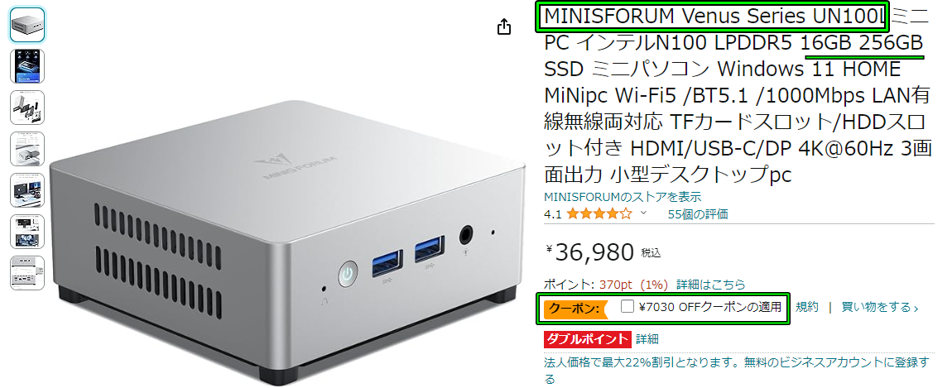Select the third accessories thumbnail
Viewport: 952px width, 388px height.
tap(27, 108)
